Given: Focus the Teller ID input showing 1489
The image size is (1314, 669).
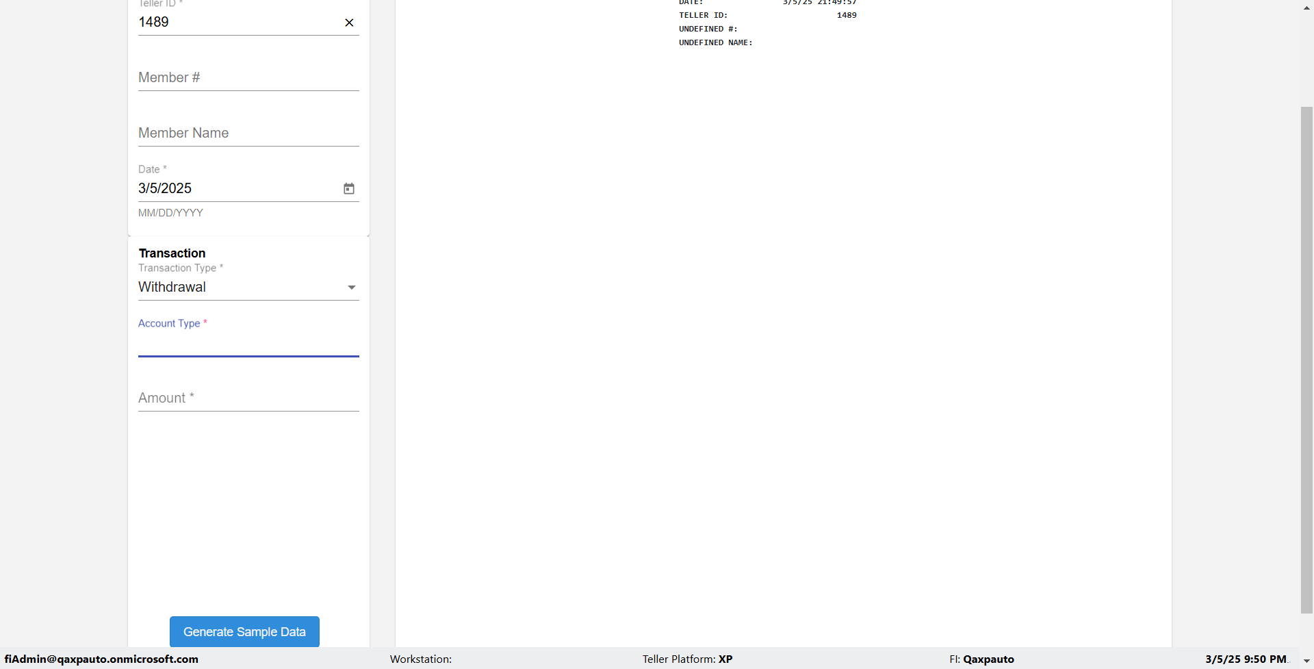Looking at the screenshot, I should 239,22.
